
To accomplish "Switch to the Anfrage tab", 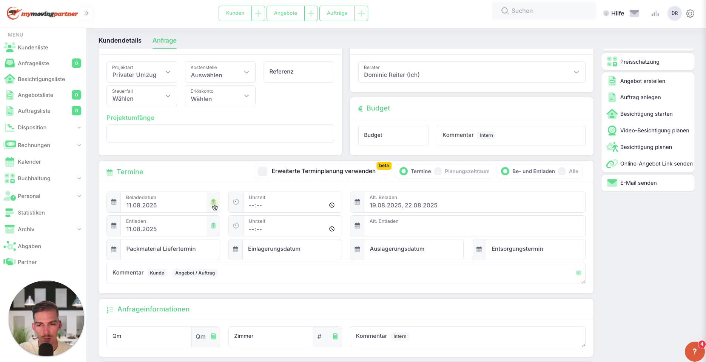I will pos(165,40).
